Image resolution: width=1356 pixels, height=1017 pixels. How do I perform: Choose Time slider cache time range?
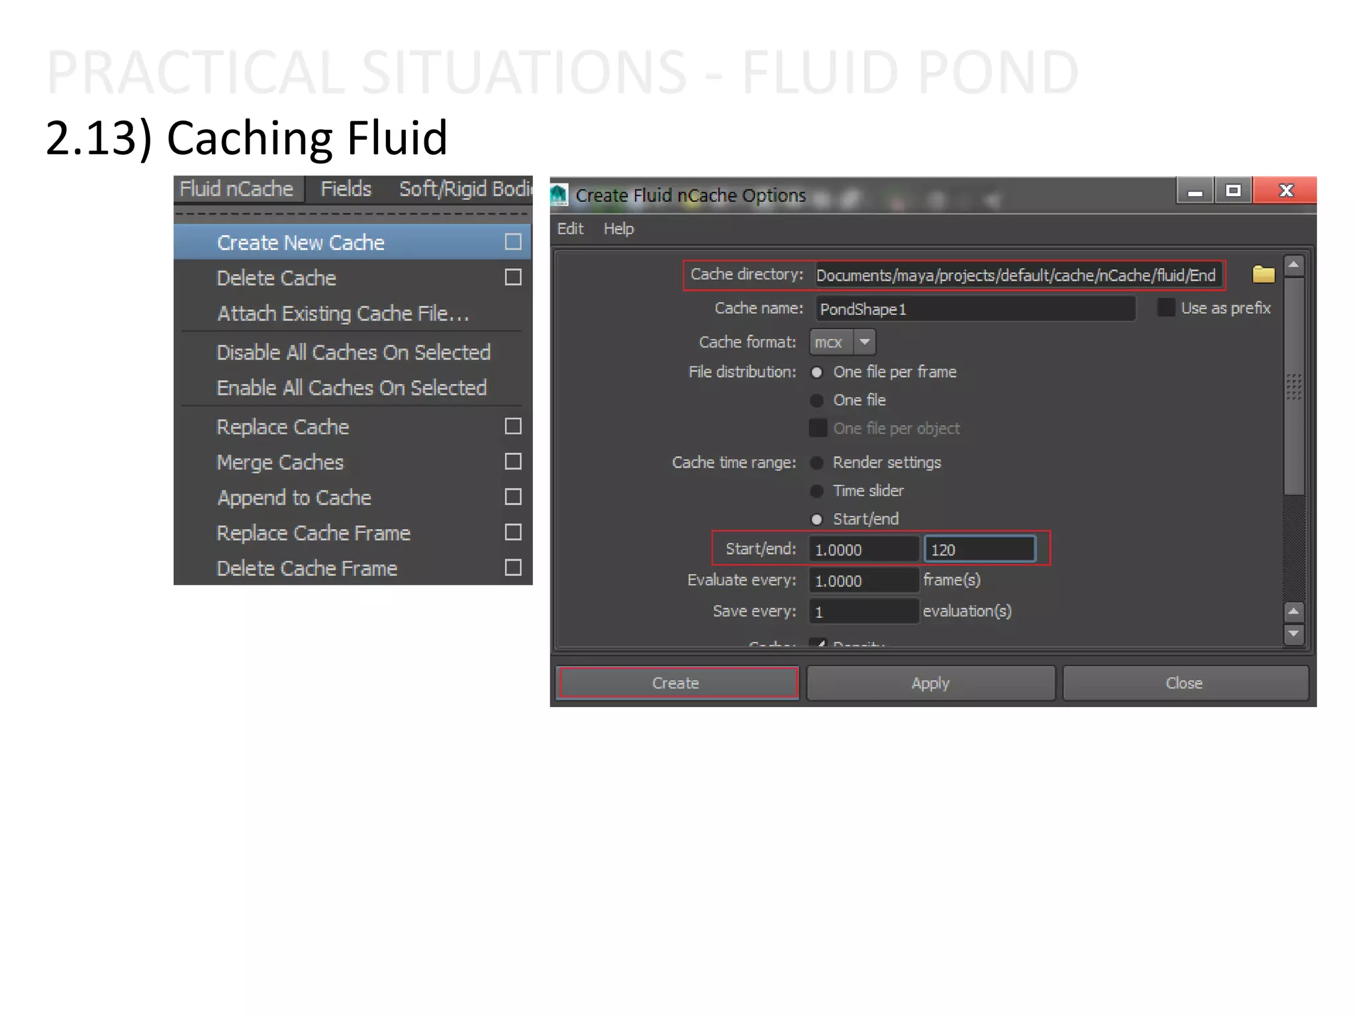click(817, 491)
